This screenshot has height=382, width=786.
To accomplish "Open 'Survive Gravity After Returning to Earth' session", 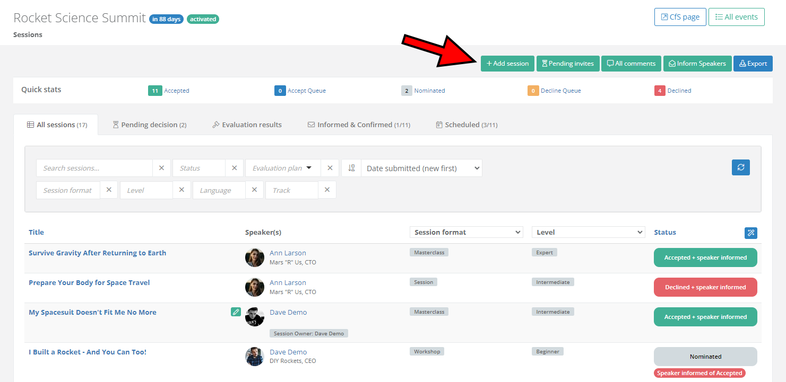I will pos(97,253).
